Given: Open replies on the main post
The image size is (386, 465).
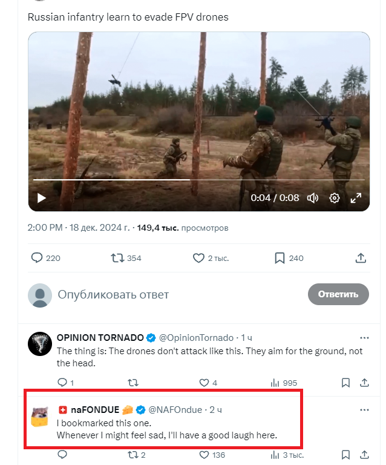Looking at the screenshot, I should [x=38, y=258].
